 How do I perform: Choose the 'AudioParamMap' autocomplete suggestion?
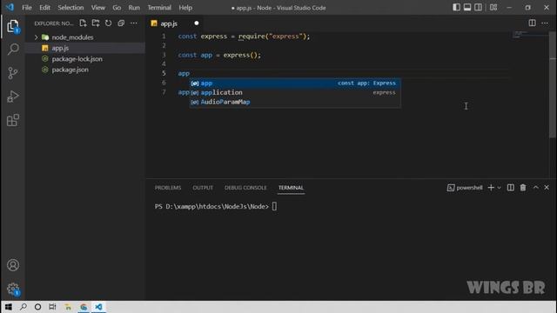tap(295, 103)
